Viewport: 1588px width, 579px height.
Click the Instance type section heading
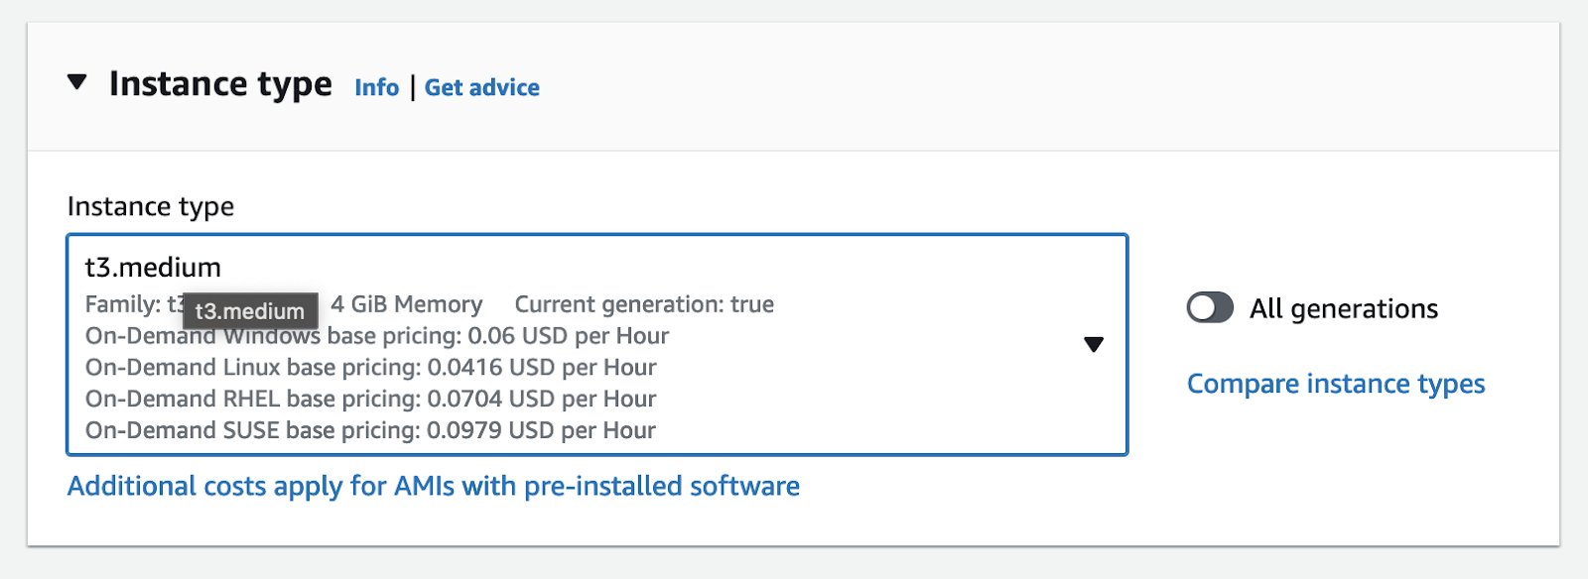click(220, 84)
